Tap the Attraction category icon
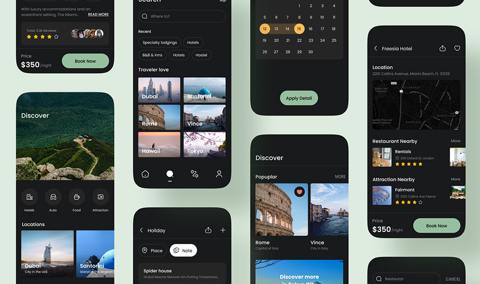480x284 pixels. pos(100,197)
